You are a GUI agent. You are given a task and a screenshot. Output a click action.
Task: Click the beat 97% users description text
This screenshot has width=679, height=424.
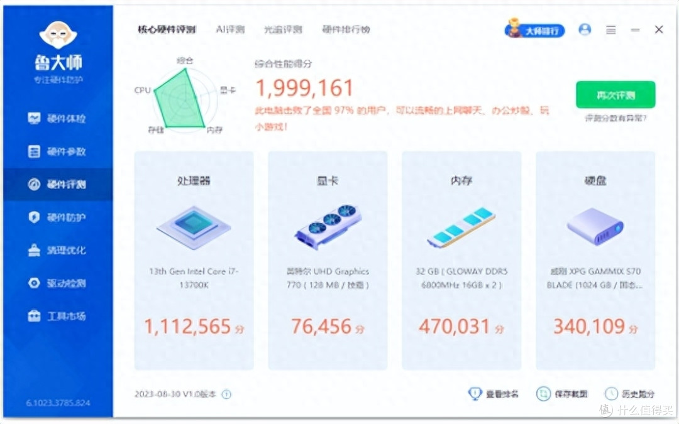[x=402, y=118]
